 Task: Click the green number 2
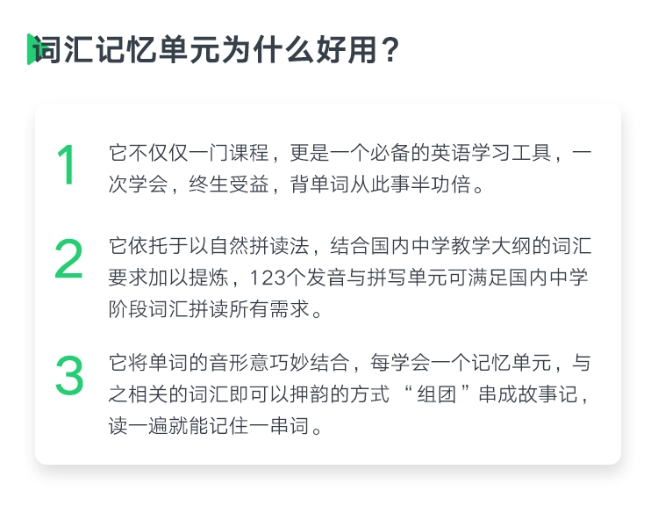click(x=68, y=258)
